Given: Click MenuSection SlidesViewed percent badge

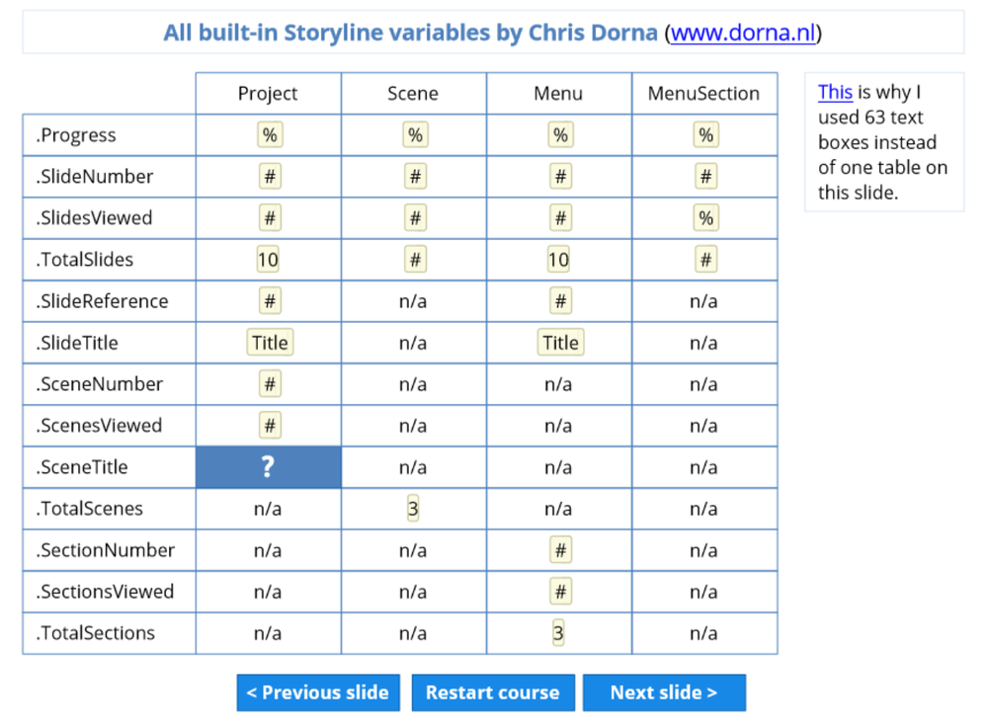Looking at the screenshot, I should click(x=704, y=218).
